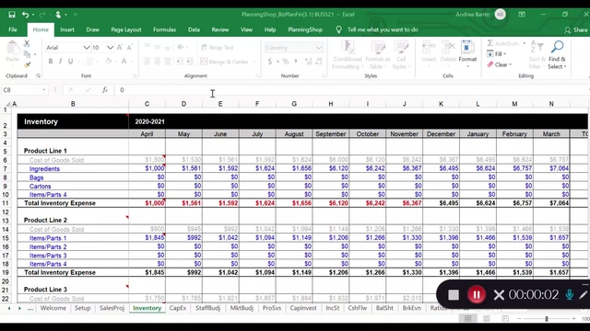Screen dimensions: 590x331
Task: Open Merge & Center dropdown arrow
Action: [254, 62]
